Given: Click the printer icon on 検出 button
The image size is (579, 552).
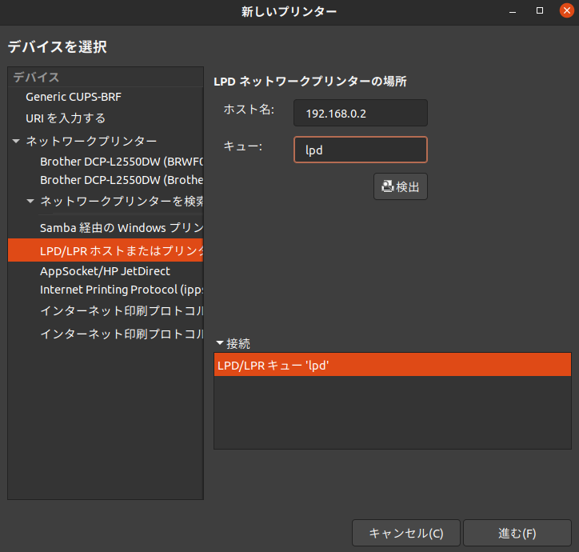Looking at the screenshot, I should point(388,186).
